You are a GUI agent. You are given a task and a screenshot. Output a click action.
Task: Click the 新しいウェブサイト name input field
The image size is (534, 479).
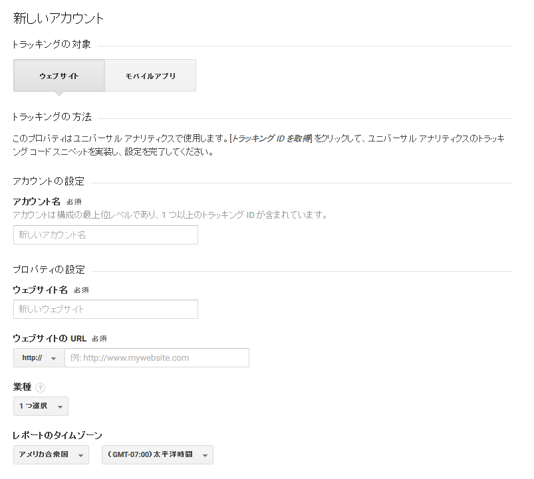point(106,309)
